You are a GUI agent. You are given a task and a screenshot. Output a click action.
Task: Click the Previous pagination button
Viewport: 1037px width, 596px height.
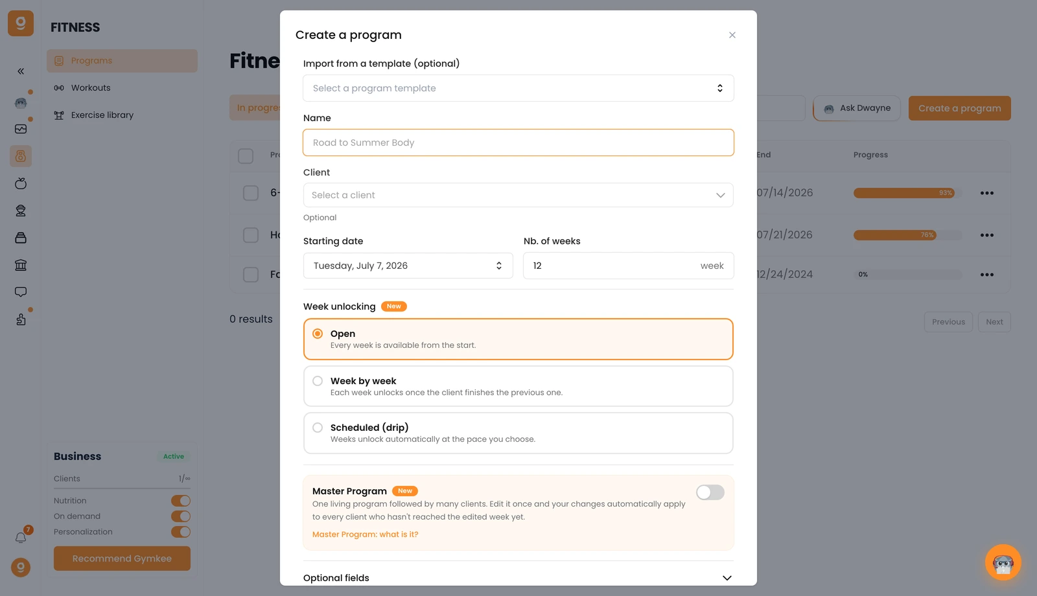tap(949, 322)
